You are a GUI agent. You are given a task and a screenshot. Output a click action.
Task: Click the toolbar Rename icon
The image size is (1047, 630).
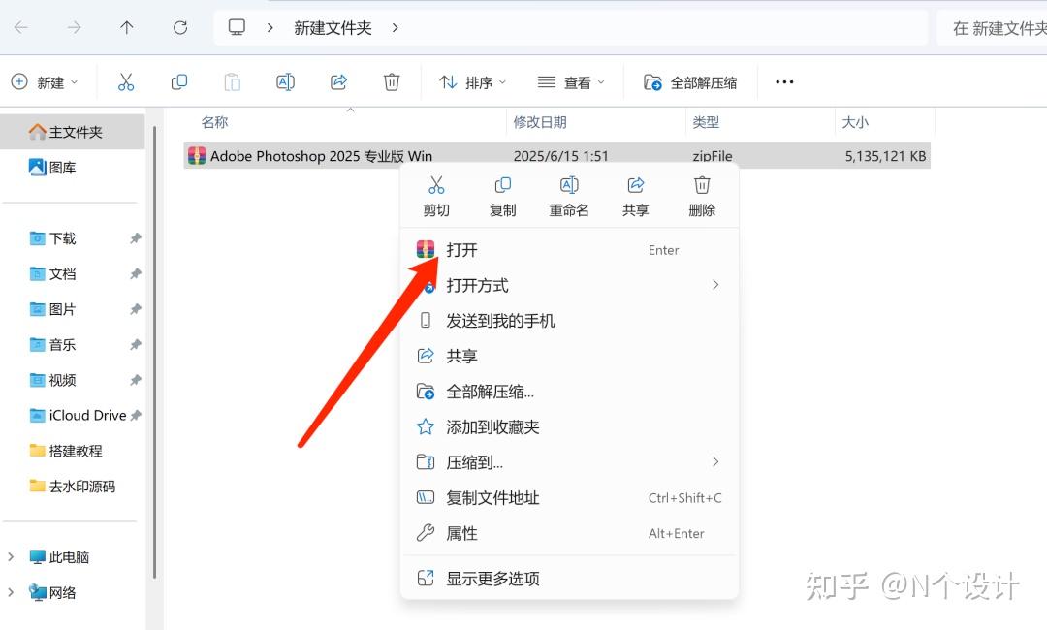tap(286, 82)
